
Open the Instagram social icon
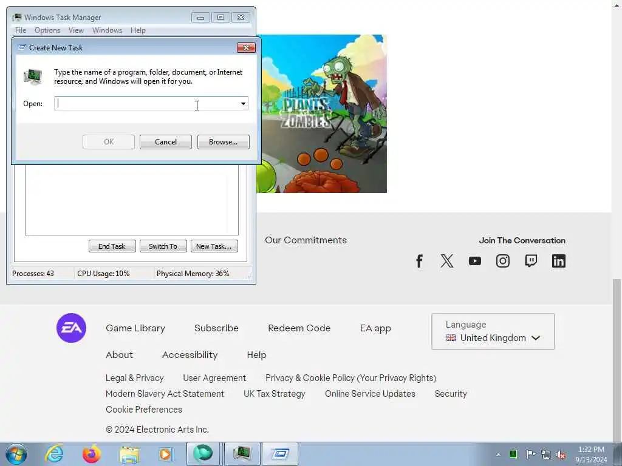pos(502,261)
